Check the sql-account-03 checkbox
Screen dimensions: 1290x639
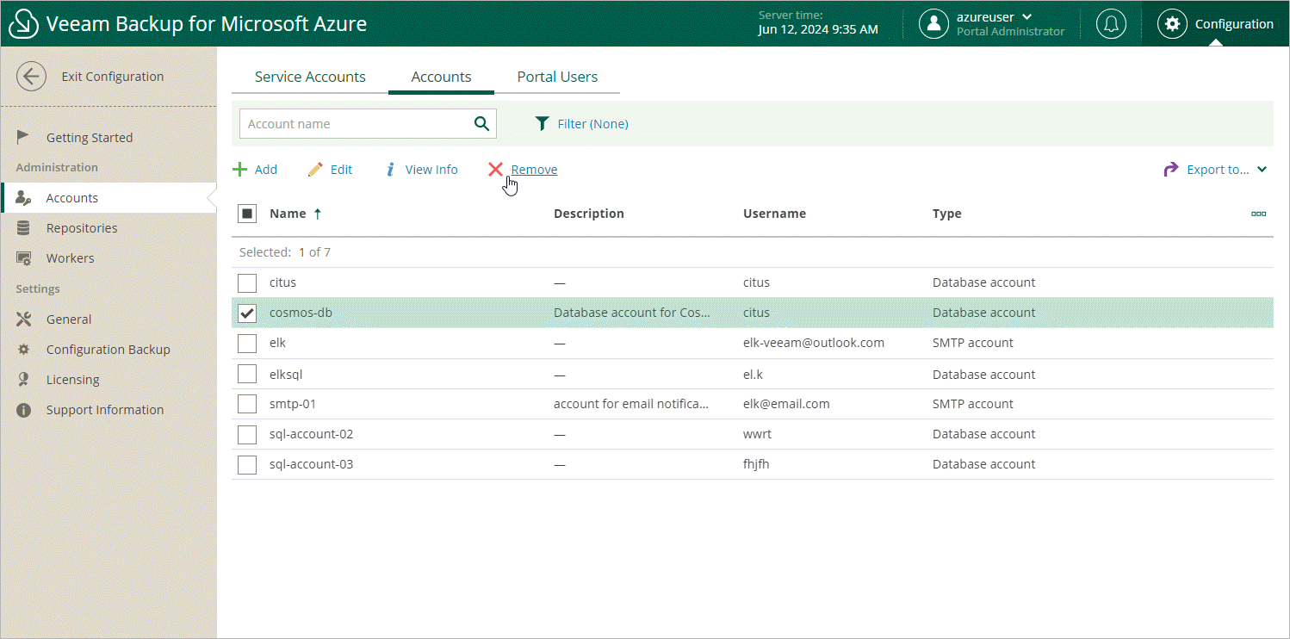click(247, 464)
